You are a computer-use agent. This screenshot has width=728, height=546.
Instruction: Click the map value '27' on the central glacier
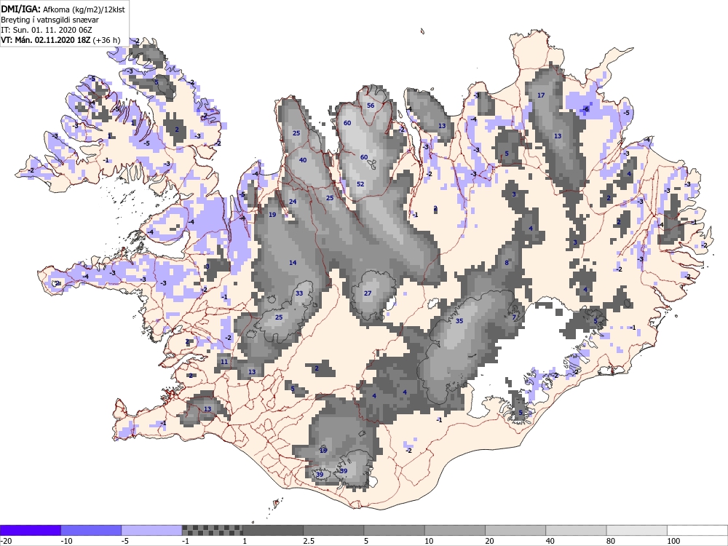tap(368, 293)
